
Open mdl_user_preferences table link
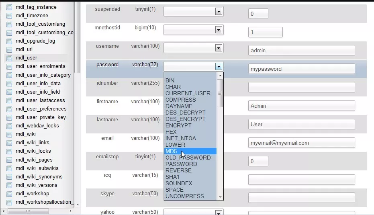[x=41, y=109]
